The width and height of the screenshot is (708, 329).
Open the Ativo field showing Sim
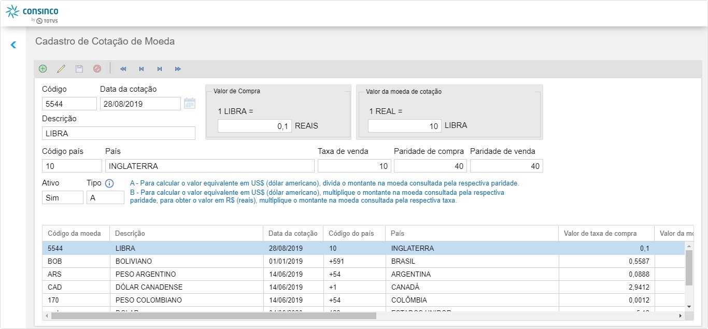(63, 197)
